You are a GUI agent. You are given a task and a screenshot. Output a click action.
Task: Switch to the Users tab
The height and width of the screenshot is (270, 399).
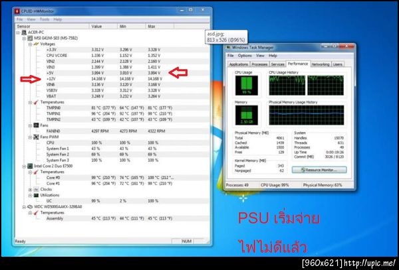(337, 64)
